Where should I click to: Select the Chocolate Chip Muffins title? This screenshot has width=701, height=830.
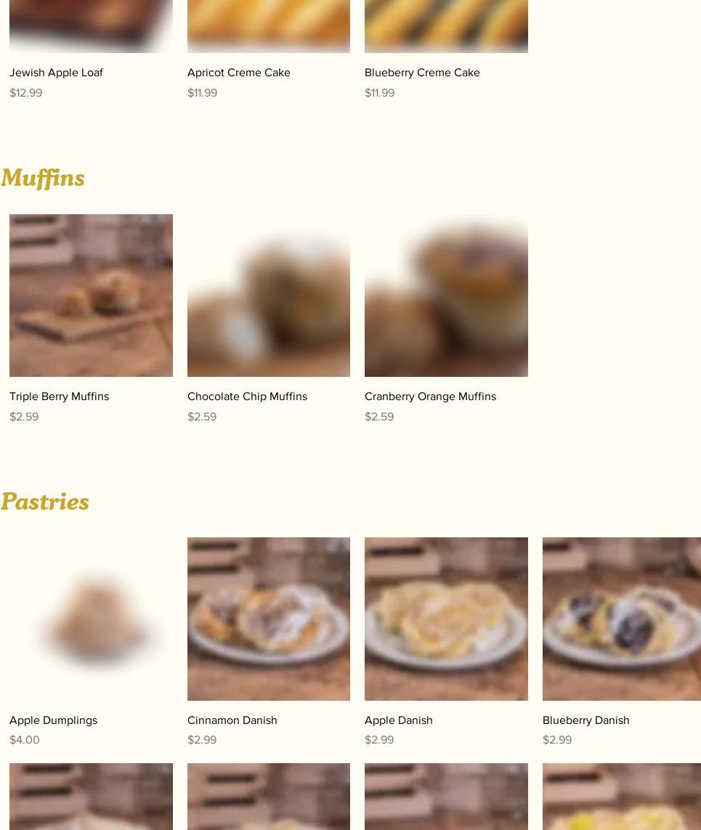coord(247,396)
